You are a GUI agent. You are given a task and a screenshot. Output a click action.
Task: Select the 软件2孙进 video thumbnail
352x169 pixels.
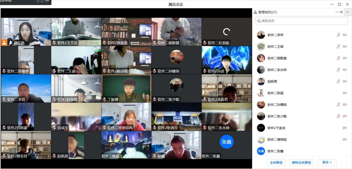227,60
